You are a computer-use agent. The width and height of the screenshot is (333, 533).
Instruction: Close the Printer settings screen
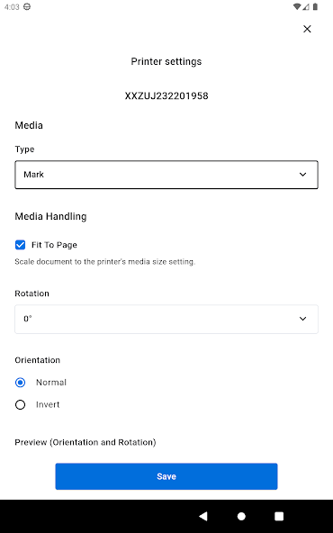[x=307, y=29]
